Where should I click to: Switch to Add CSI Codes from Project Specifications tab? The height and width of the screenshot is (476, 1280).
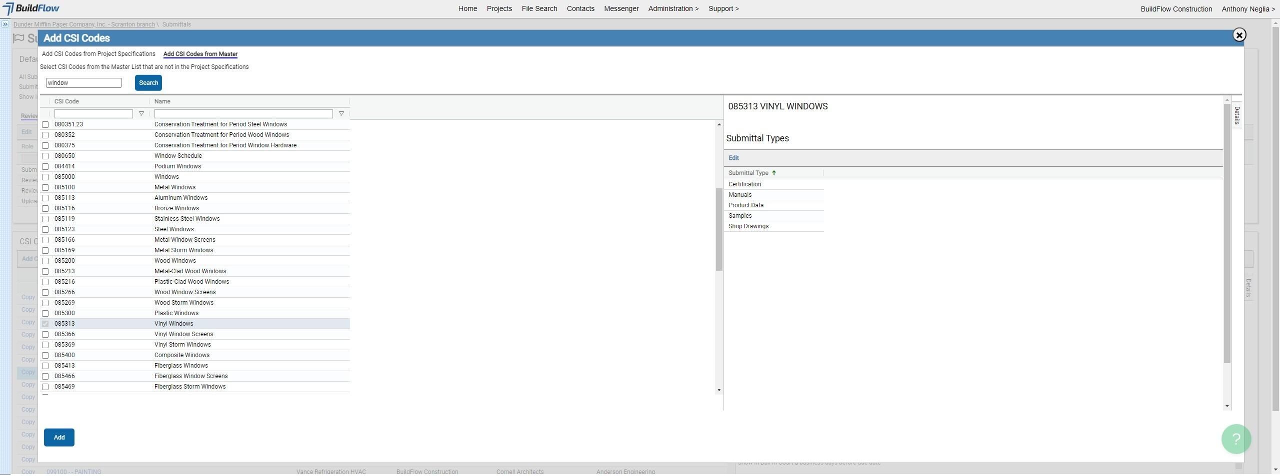pos(98,54)
